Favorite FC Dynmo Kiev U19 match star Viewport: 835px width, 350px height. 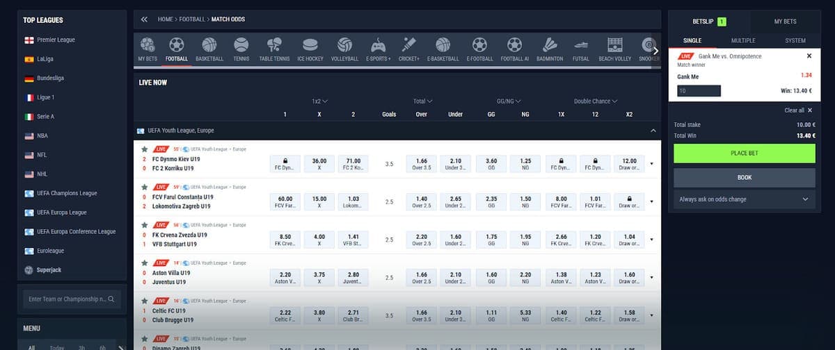point(144,149)
